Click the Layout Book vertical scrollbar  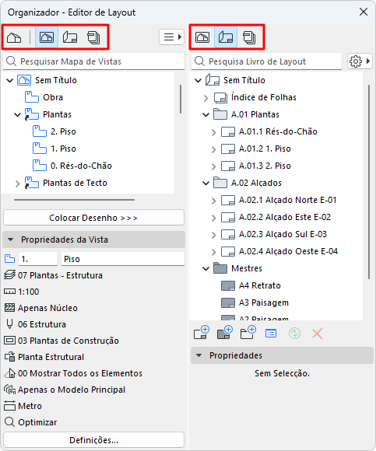point(369,182)
